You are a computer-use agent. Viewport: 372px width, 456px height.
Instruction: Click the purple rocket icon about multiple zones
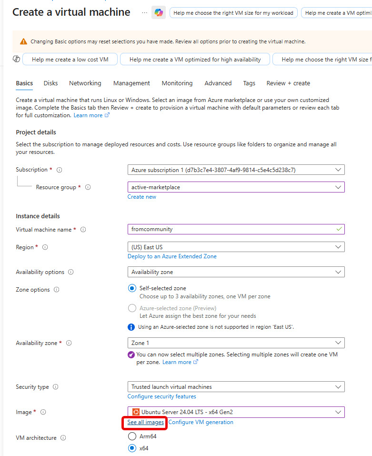131,355
